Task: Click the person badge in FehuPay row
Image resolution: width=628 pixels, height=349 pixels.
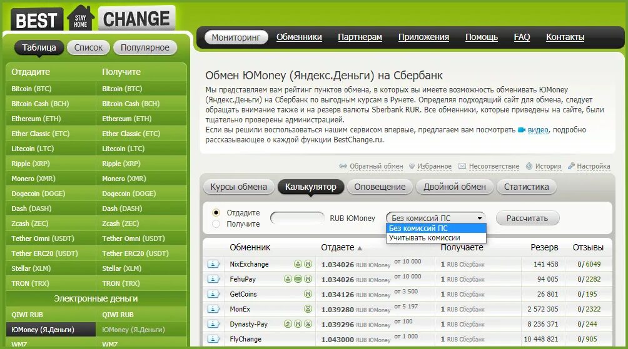Action: (288, 279)
